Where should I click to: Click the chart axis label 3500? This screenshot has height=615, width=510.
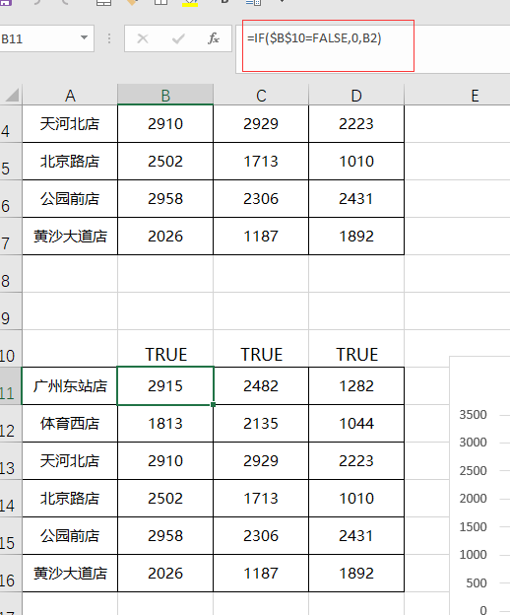pyautogui.click(x=474, y=415)
